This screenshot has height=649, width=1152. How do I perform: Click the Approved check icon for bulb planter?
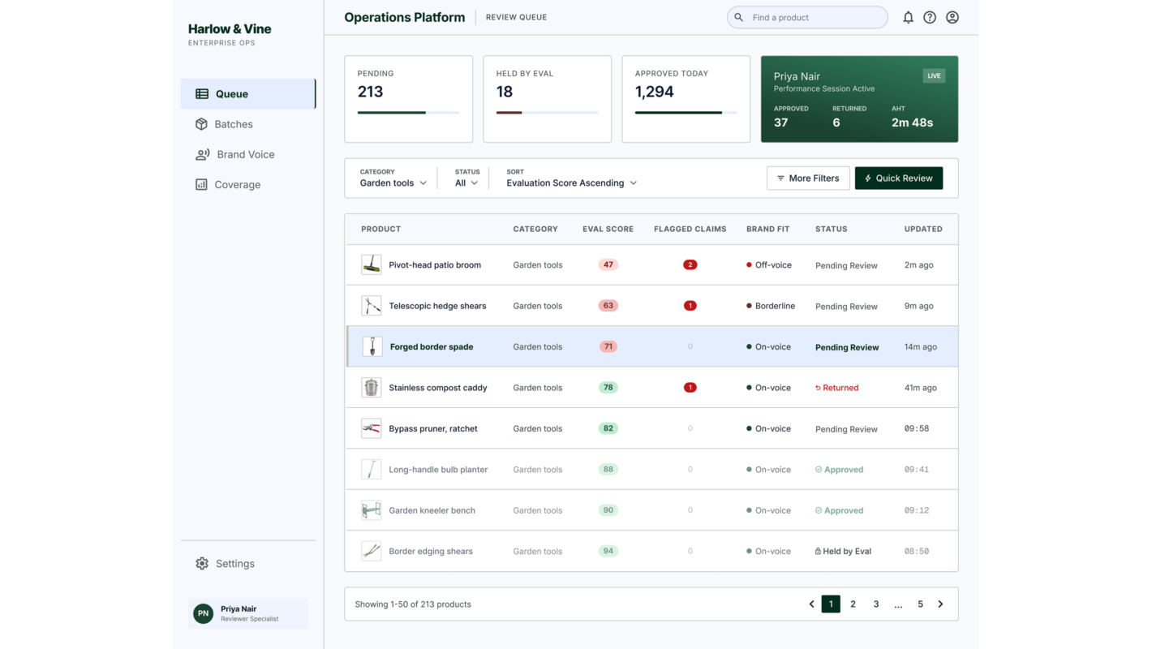point(819,470)
